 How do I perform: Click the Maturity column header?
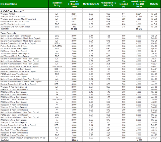coord(154,4)
